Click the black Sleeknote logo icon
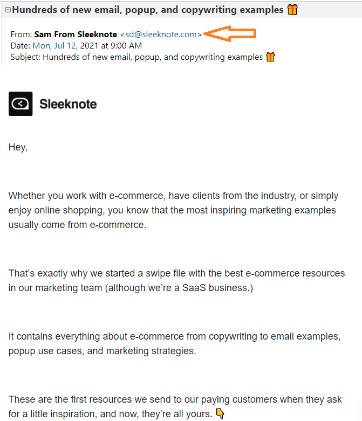362x421 pixels. pos(21,103)
